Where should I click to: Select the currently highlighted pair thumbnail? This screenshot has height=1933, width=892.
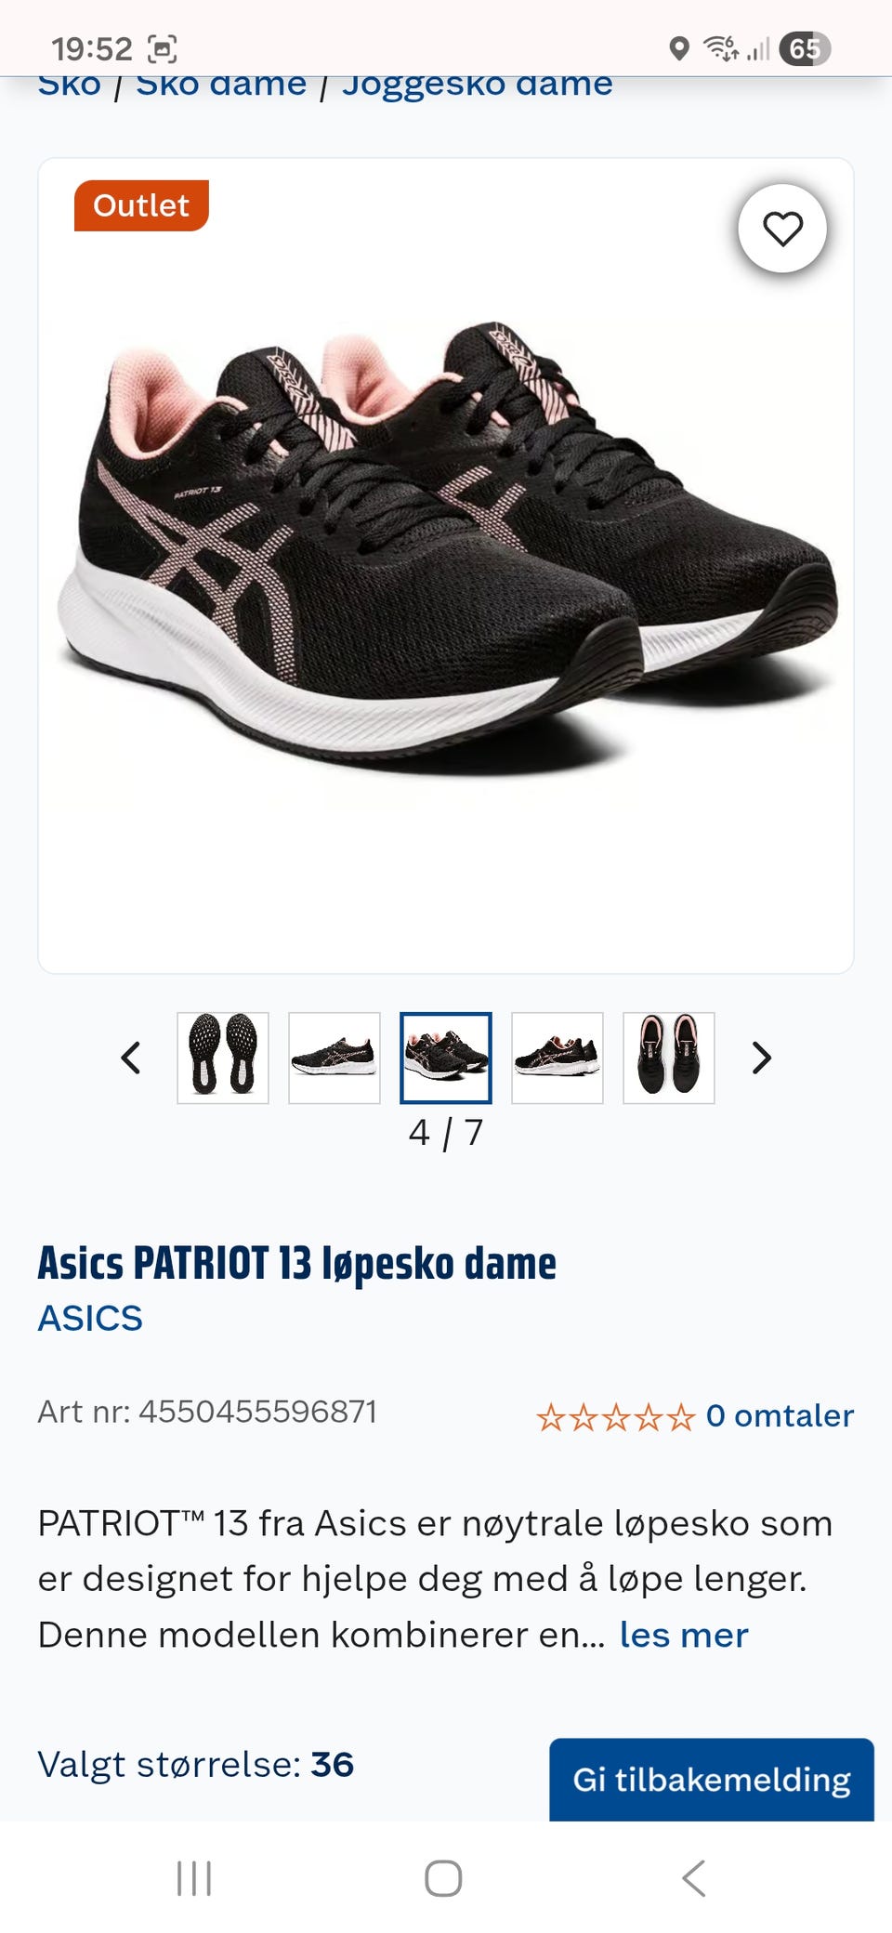point(446,1058)
